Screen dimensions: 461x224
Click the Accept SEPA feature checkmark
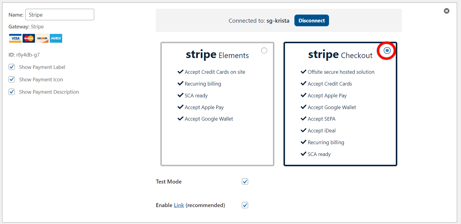tap(303, 119)
